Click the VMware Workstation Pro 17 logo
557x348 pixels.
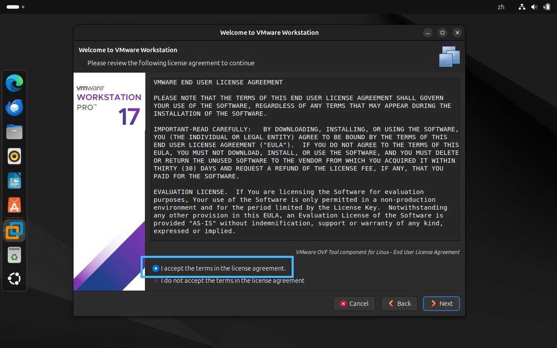click(x=109, y=104)
